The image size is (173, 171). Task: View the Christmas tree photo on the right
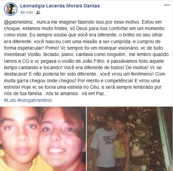(x=130, y=139)
